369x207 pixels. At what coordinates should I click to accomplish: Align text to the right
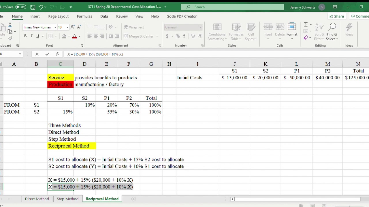(102, 36)
